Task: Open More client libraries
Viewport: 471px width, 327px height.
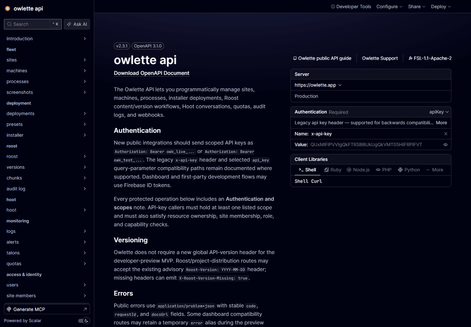Action: point(434,170)
